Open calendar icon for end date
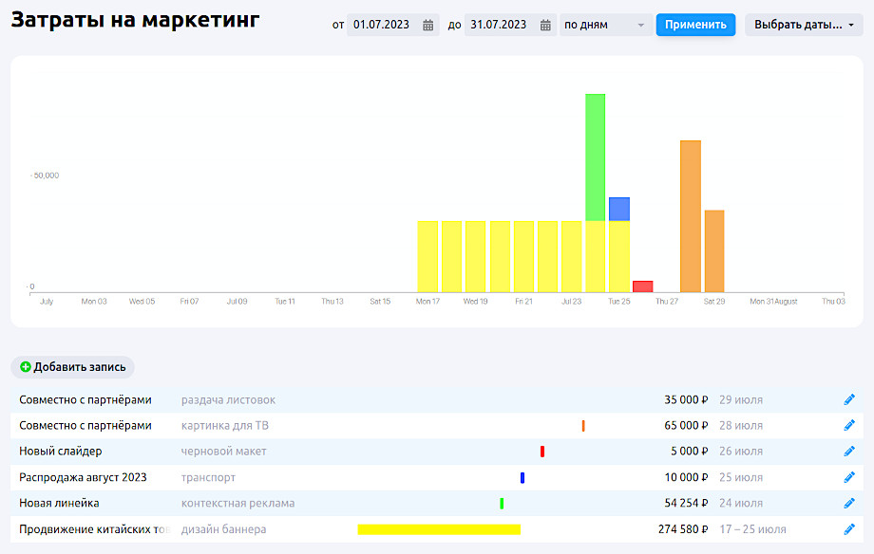The height and width of the screenshot is (554, 874). (545, 25)
